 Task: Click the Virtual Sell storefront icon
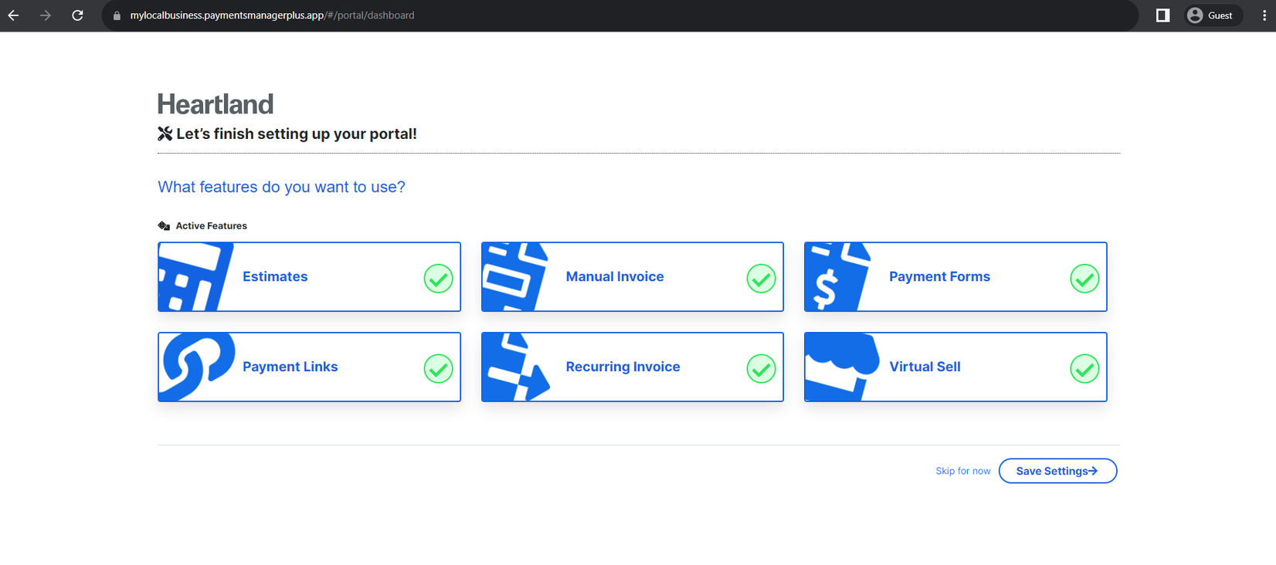pos(842,367)
